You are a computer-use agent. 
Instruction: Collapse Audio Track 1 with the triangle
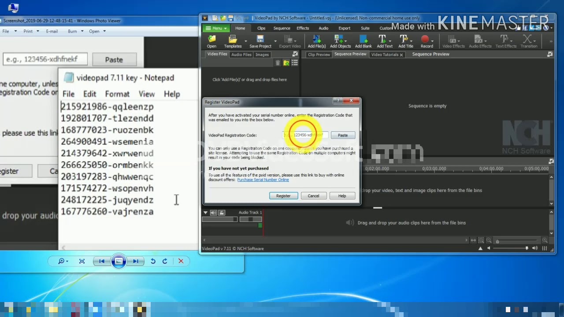[x=205, y=213]
